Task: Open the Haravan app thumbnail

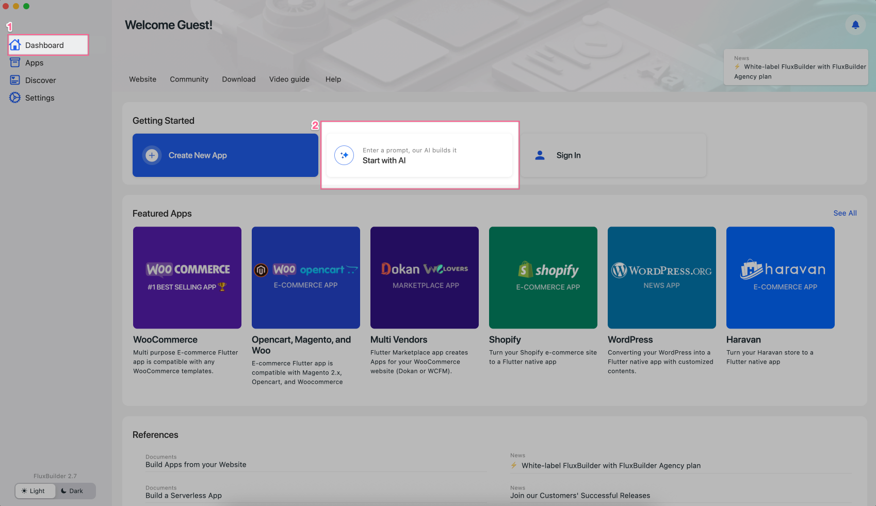Action: point(781,278)
